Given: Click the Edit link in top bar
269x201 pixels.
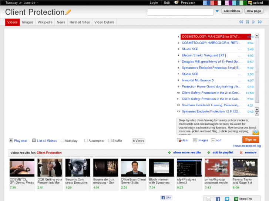Looking at the screenshot, I should 167,3.
